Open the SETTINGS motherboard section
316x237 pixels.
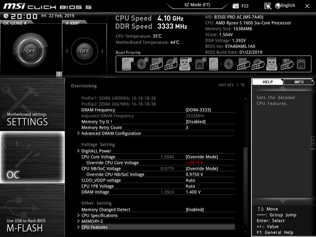[x=32, y=104]
